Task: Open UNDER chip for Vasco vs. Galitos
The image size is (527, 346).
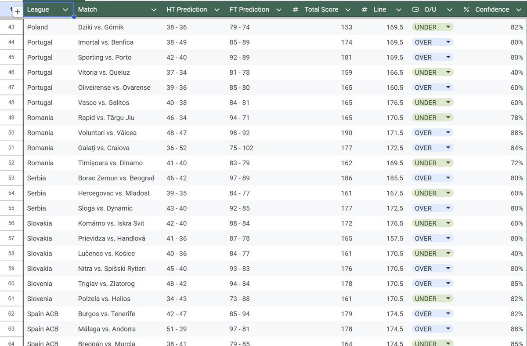Action: (433, 102)
